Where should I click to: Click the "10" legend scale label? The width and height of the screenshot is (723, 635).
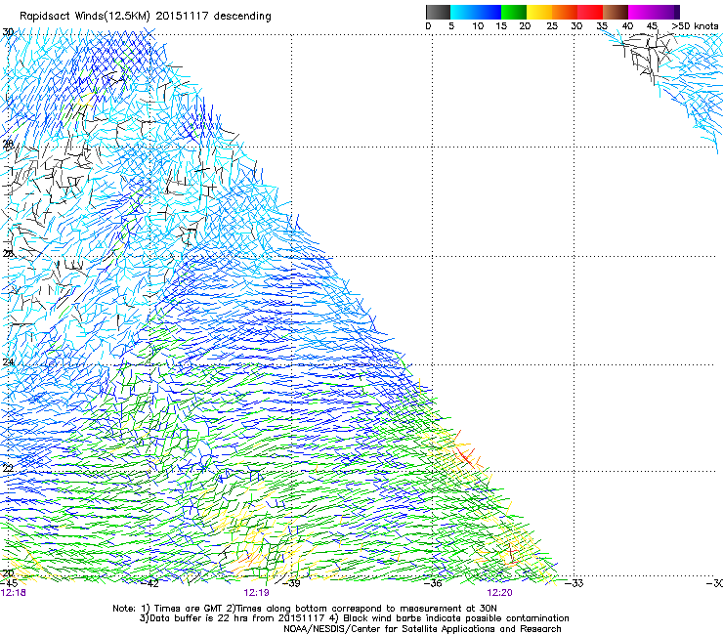[x=478, y=26]
